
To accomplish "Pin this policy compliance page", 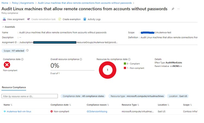I will (173, 9).
